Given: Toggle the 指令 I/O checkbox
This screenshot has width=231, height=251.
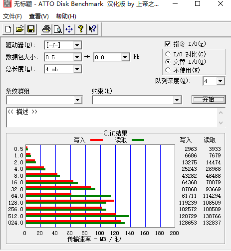Looking at the screenshot, I should pos(168,44).
